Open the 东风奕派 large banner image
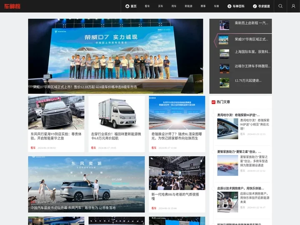This screenshot has height=225, width=300. [x=87, y=184]
